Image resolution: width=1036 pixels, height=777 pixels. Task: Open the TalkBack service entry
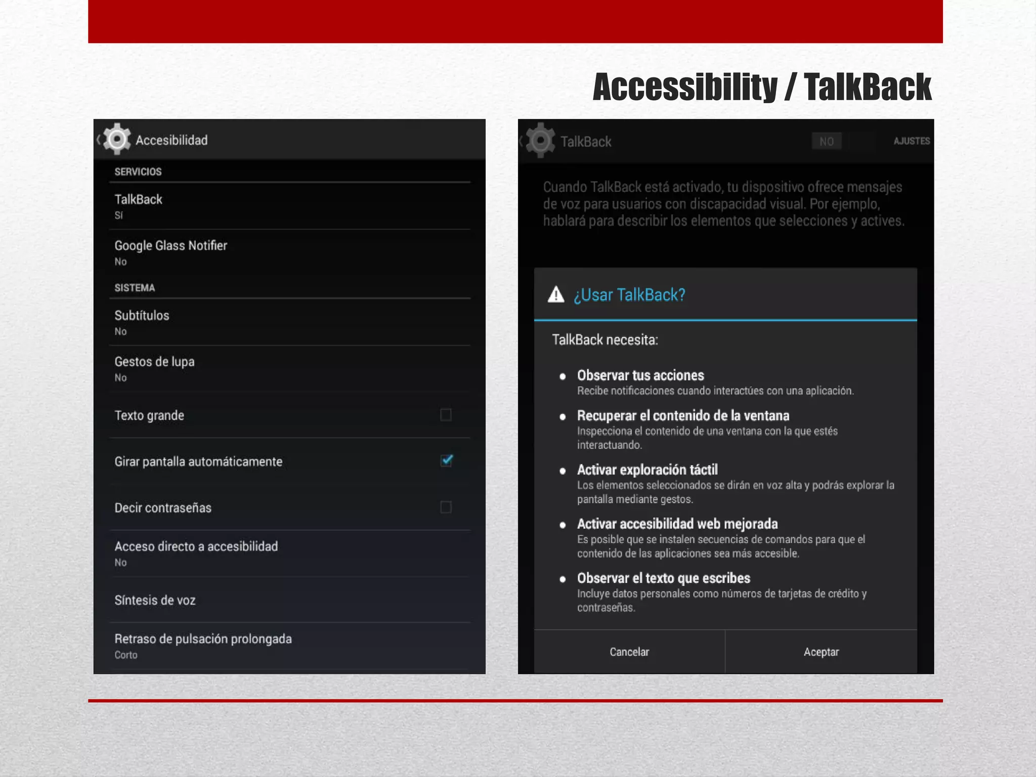[x=289, y=206]
